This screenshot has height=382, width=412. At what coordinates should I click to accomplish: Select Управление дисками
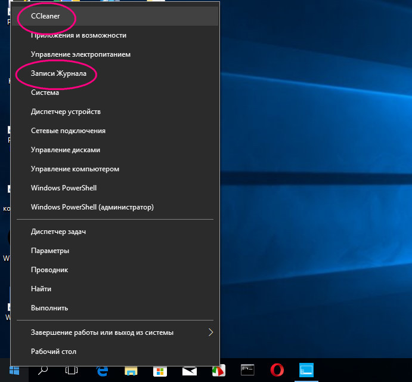pos(115,150)
